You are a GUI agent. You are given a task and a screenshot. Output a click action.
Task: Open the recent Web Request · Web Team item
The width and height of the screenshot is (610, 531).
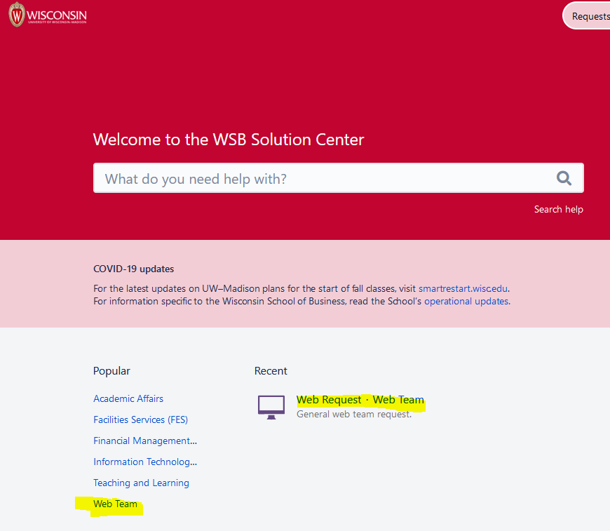(360, 400)
